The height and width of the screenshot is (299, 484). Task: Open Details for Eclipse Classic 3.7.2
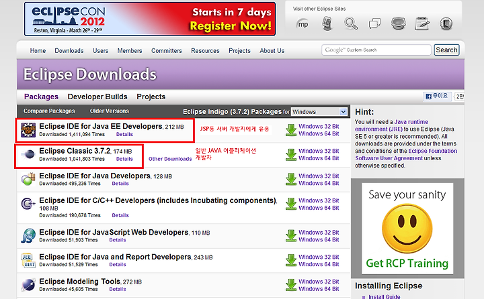(x=124, y=159)
